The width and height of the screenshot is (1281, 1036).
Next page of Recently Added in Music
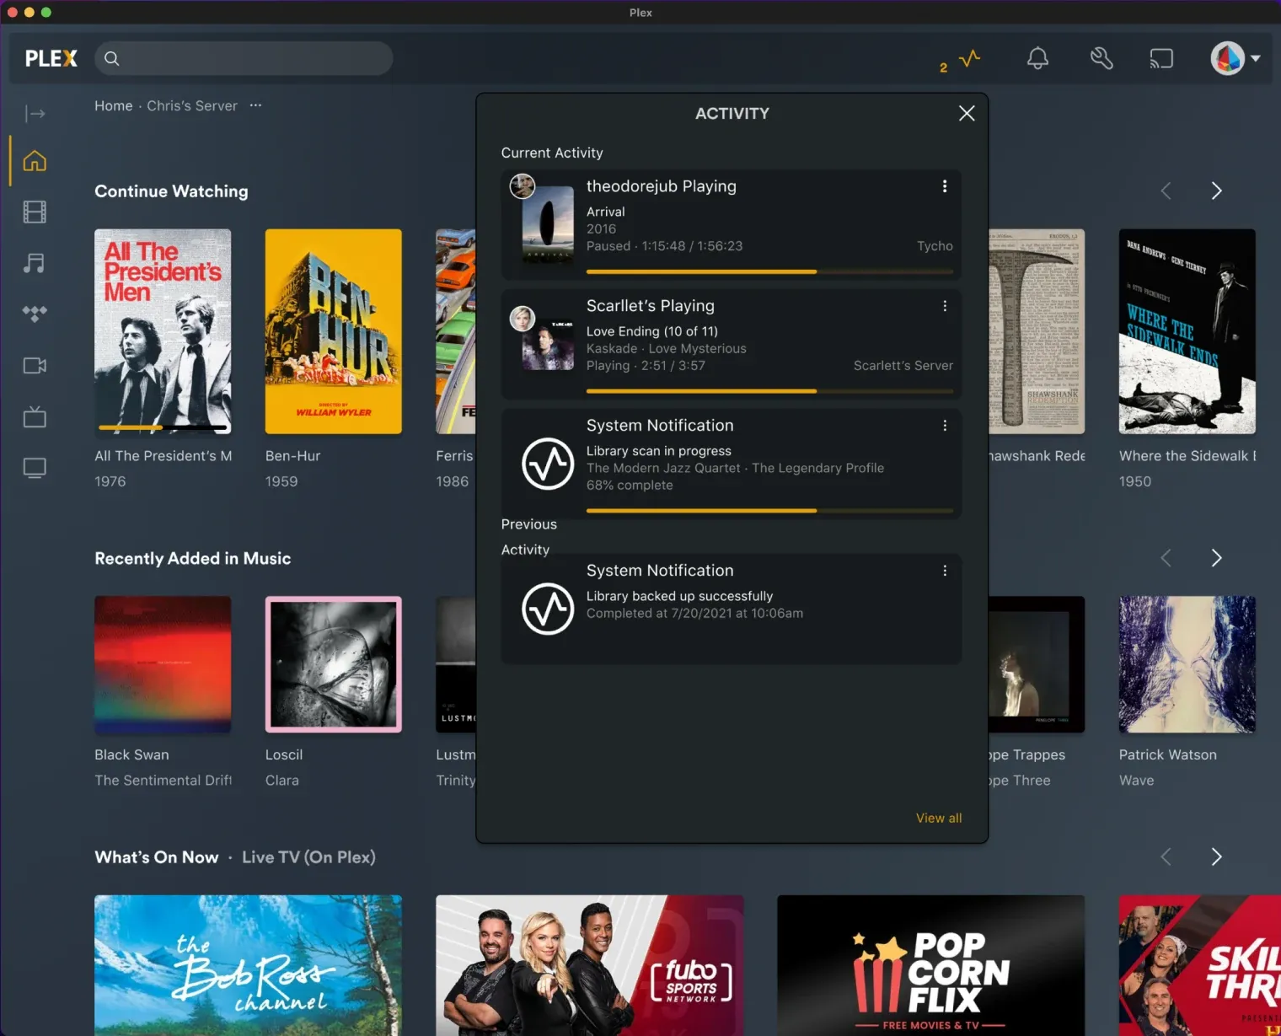[x=1216, y=557]
